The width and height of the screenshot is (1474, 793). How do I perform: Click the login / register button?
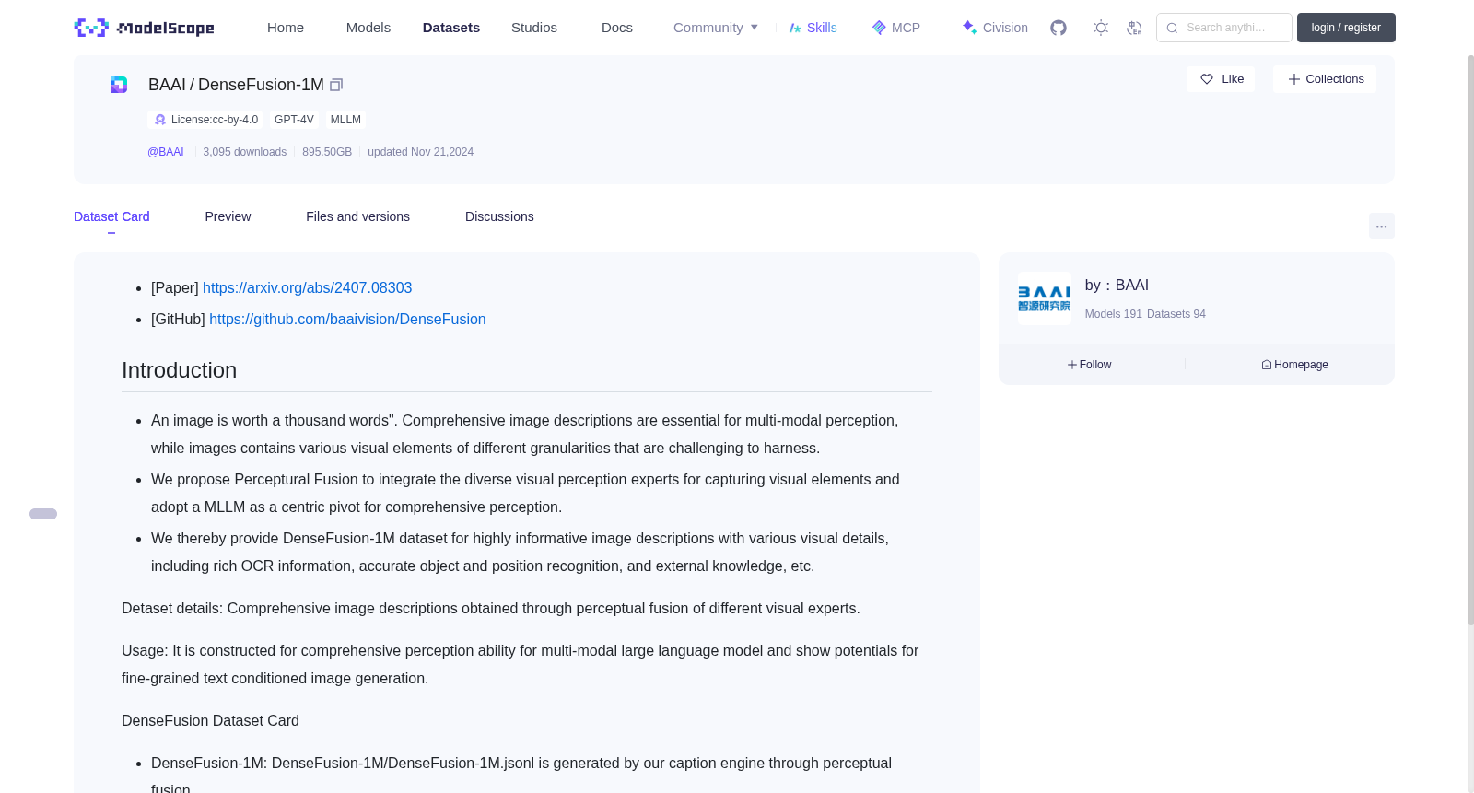tap(1346, 28)
